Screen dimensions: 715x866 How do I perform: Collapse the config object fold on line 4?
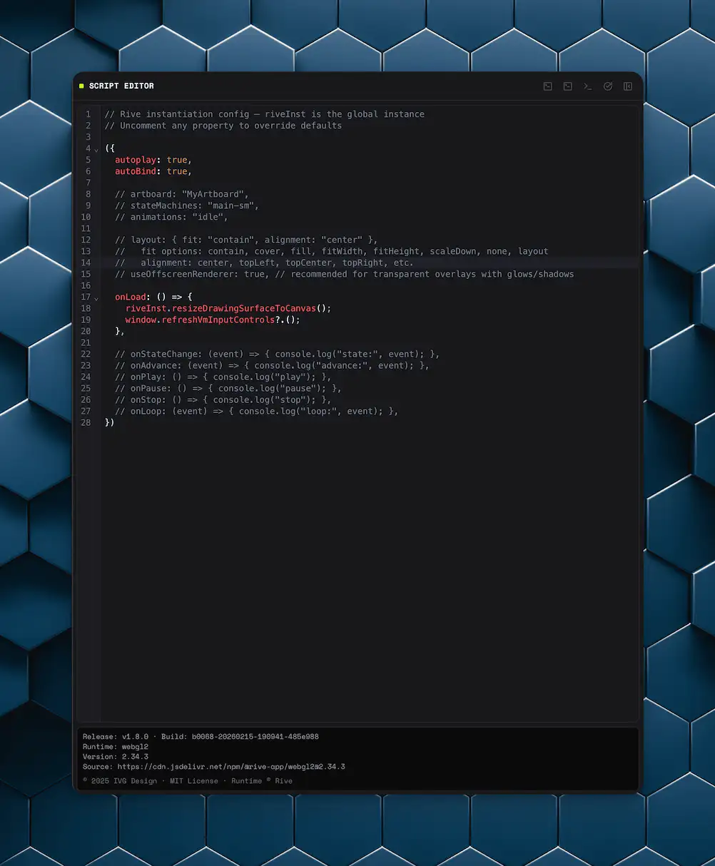pos(96,150)
